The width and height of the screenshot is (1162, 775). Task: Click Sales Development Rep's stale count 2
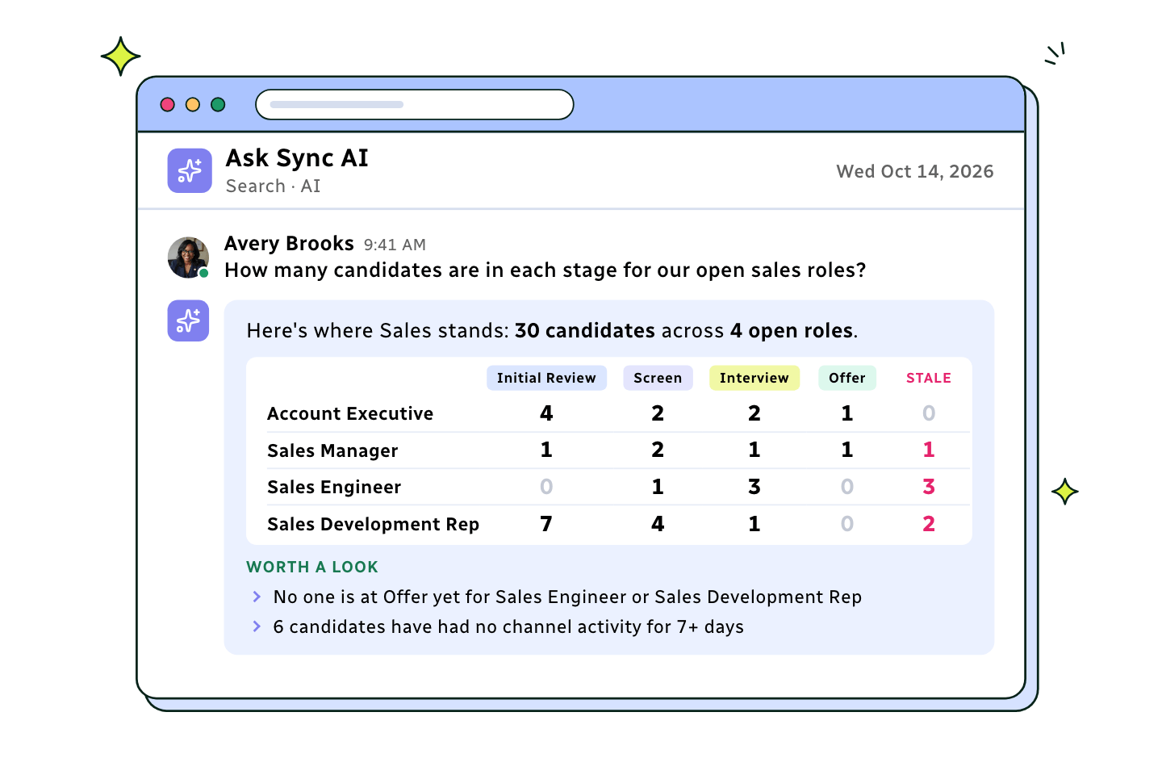point(929,524)
